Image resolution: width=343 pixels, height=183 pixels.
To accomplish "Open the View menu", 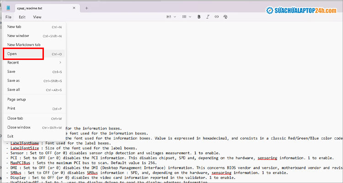I will (x=37, y=17).
